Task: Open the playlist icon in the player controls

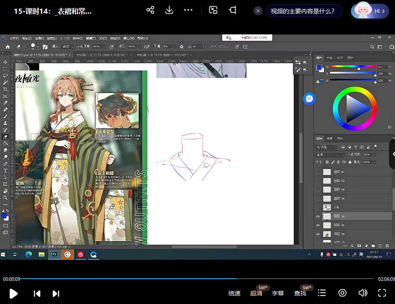Action: (322, 293)
